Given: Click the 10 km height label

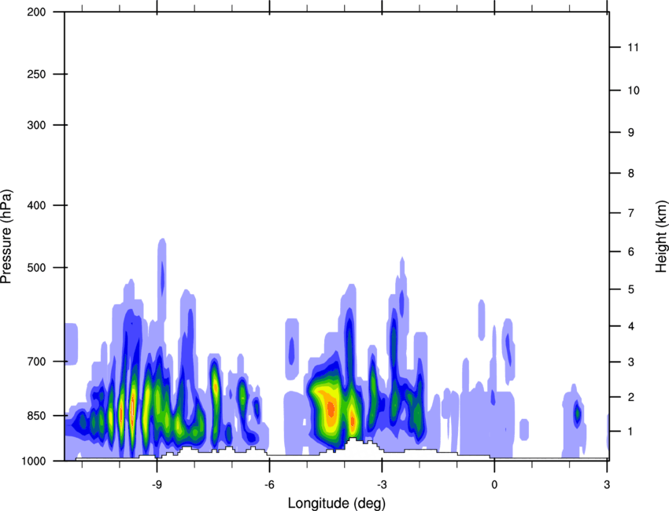Looking at the screenshot, I should click(x=634, y=90).
